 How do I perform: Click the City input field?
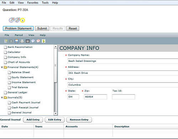[123, 85]
